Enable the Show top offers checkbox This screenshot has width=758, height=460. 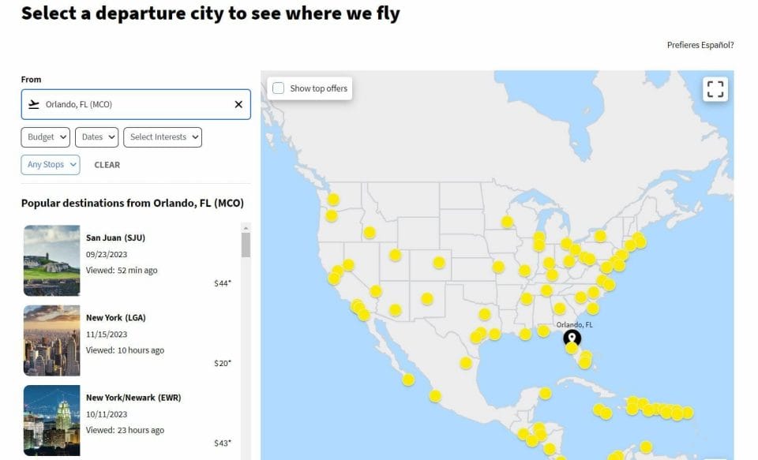(x=278, y=88)
